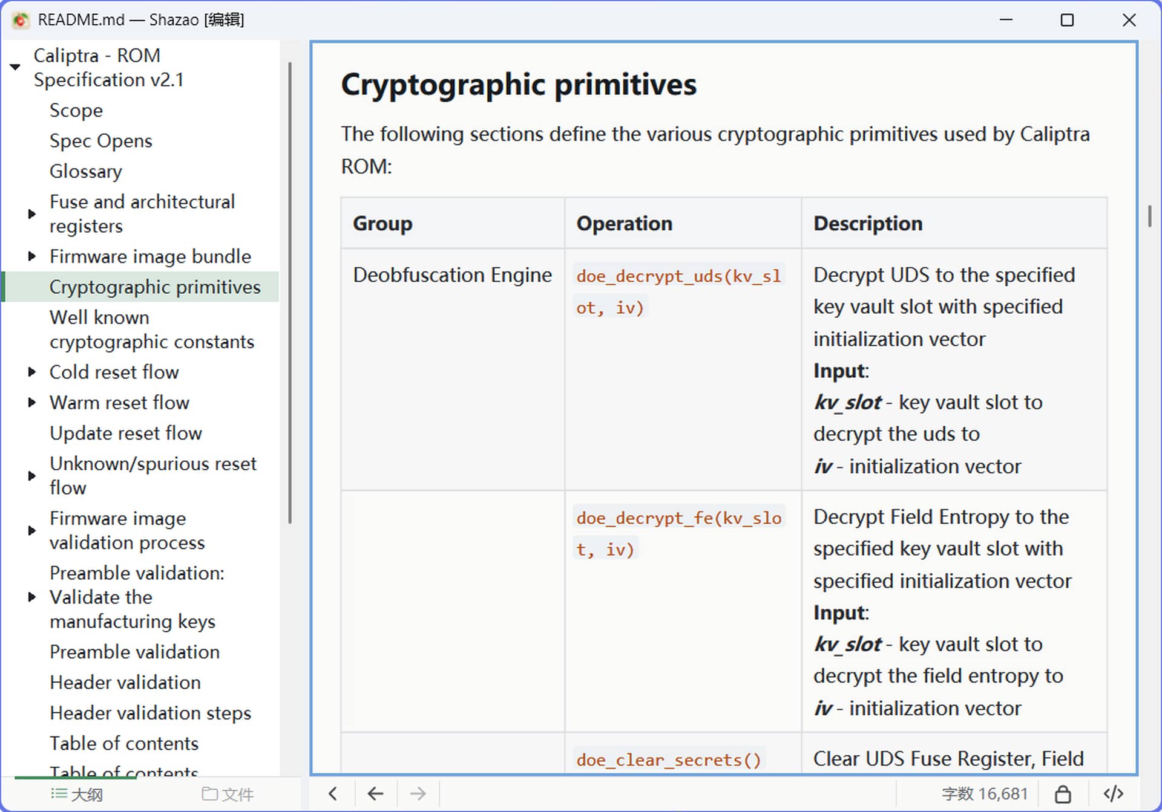Switch to source code mode icon
1162x812 pixels.
click(1114, 793)
